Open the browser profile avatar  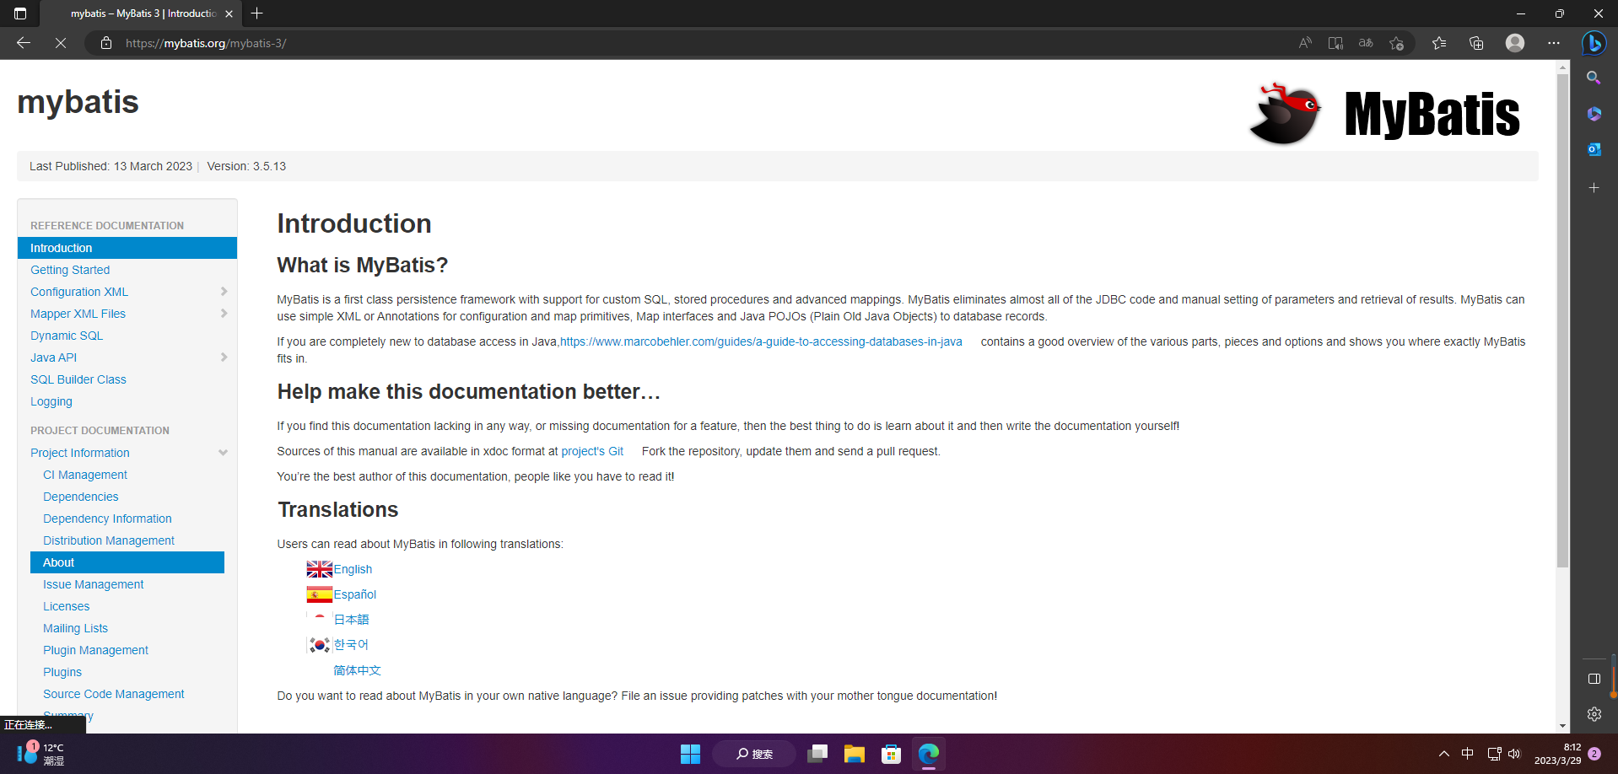tap(1515, 43)
